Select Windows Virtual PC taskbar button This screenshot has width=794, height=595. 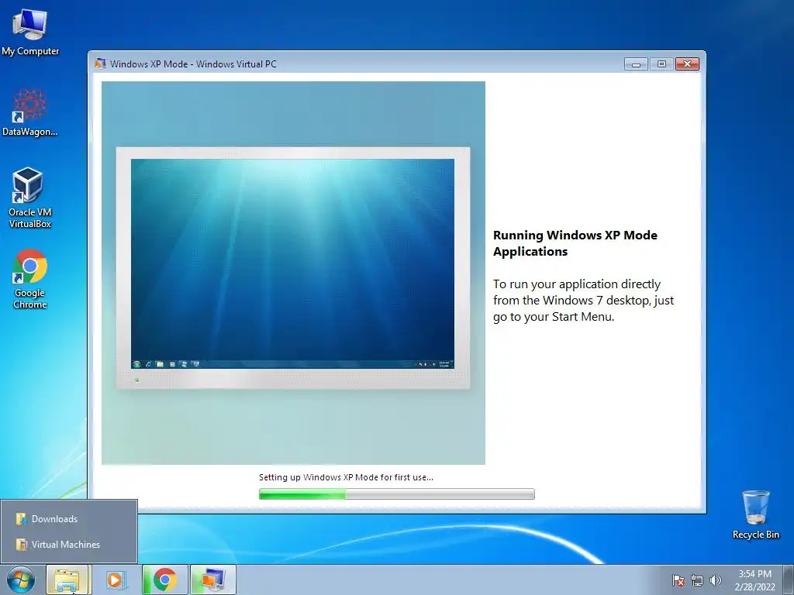pos(213,580)
